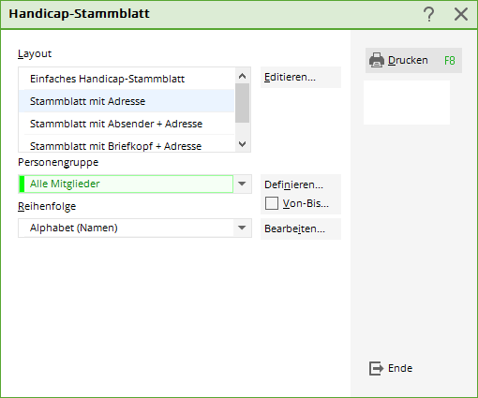Click the exit-door icon beside Ende
Image resolution: width=478 pixels, height=398 pixels.
[x=376, y=368]
